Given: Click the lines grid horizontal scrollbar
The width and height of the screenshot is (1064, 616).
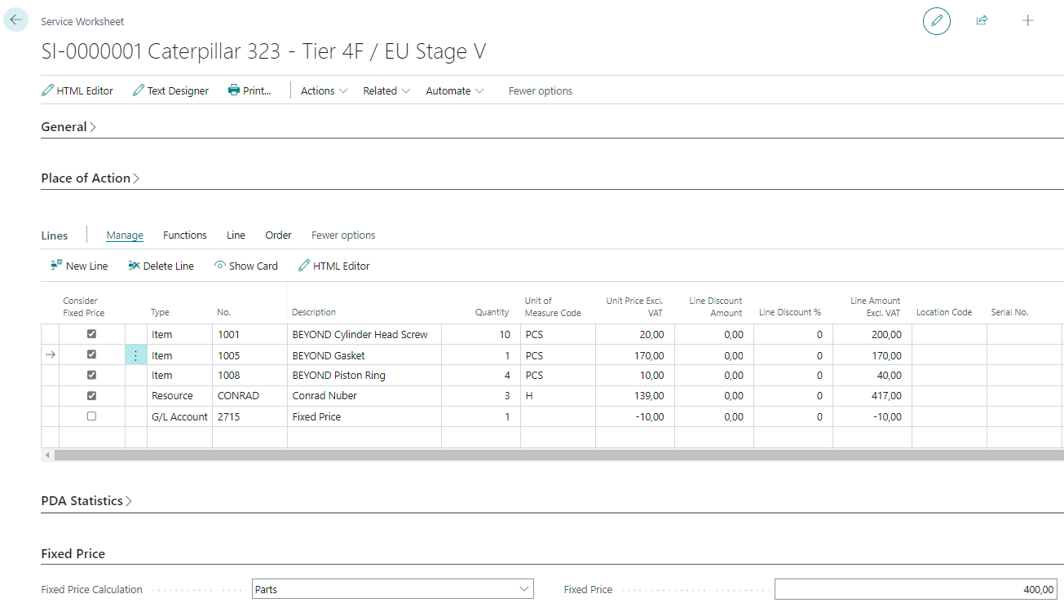Looking at the screenshot, I should pos(554,455).
